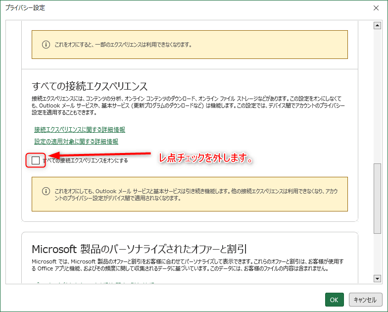Viewport: 388px width, 312px height.
Task: Click これをオフにすると、一部のエクスペリエンスは利用できなくなります notice text
Action: [x=123, y=45]
